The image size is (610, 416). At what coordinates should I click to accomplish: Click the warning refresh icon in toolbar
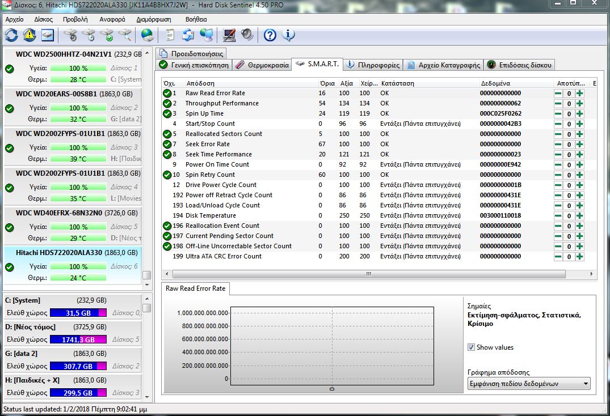(29, 35)
